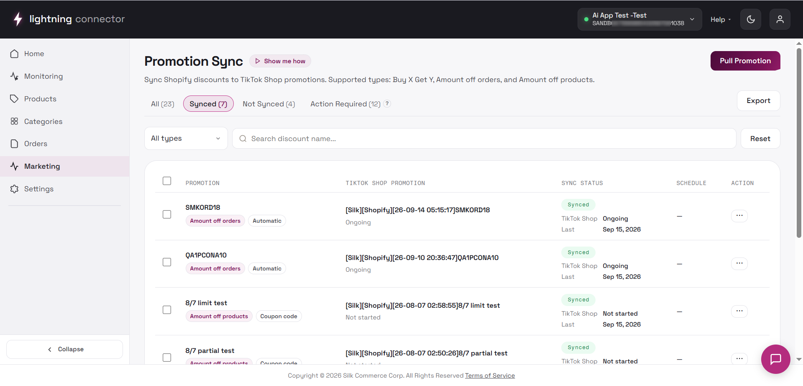Focus the Search discount name field
This screenshot has width=803, height=386.
coord(484,139)
